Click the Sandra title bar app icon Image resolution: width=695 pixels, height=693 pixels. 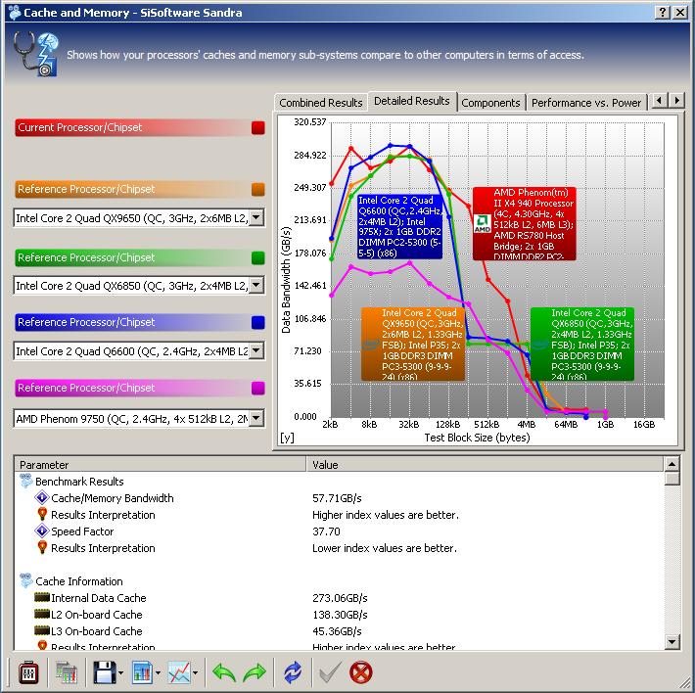pyautogui.click(x=15, y=12)
